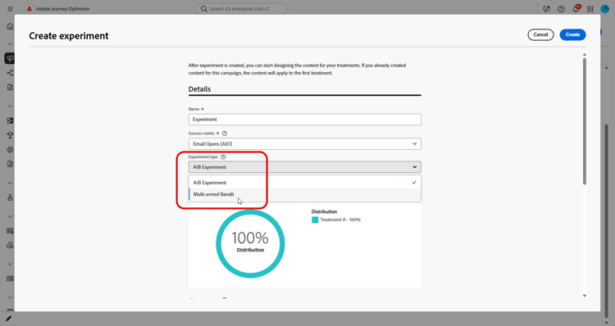Collapse sidebar section chevron above layout panel icon

coord(10,106)
